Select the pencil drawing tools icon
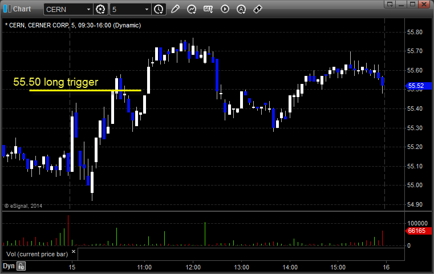 click(x=175, y=9)
